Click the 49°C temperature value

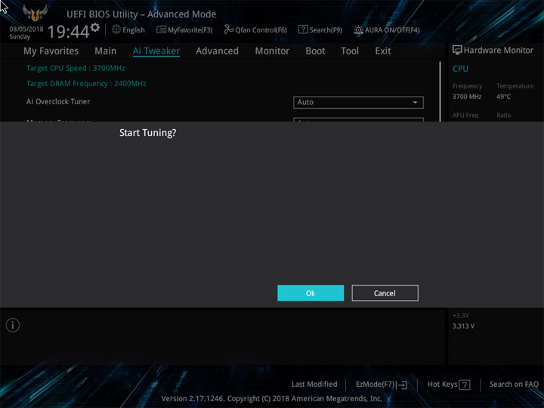(503, 97)
